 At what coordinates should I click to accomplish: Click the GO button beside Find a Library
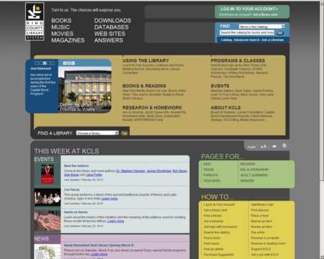click(125, 133)
